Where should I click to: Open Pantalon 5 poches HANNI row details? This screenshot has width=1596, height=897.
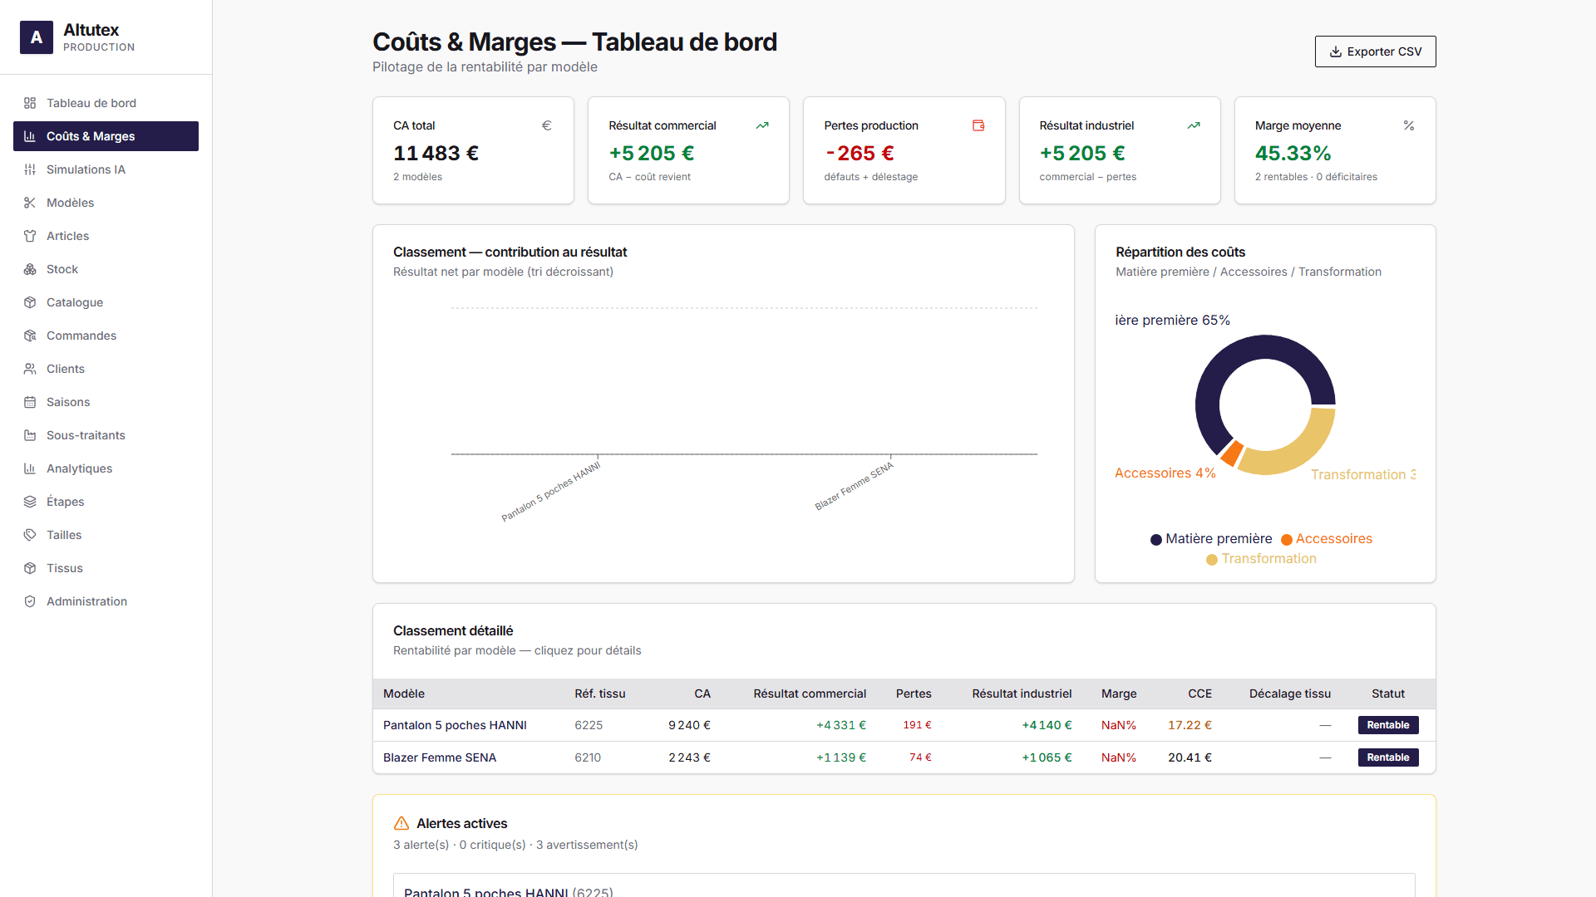904,725
